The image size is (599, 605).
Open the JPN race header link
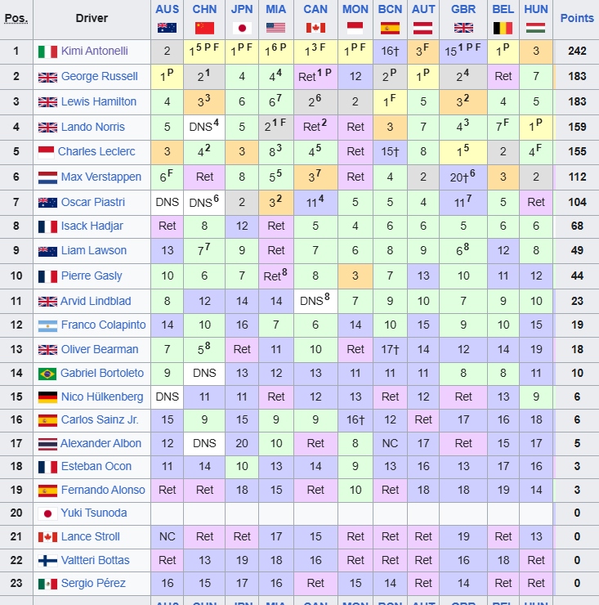click(x=242, y=9)
